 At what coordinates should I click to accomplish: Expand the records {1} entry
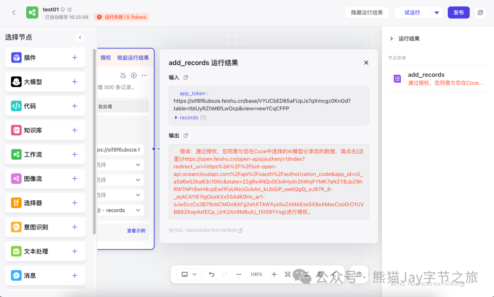tap(177, 118)
